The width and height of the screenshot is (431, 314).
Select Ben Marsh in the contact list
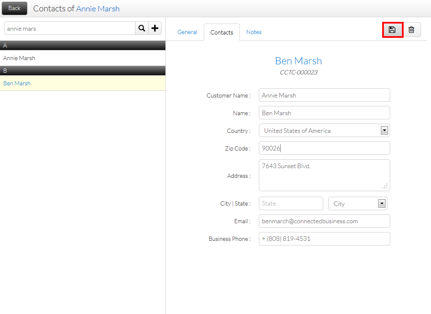tap(17, 83)
